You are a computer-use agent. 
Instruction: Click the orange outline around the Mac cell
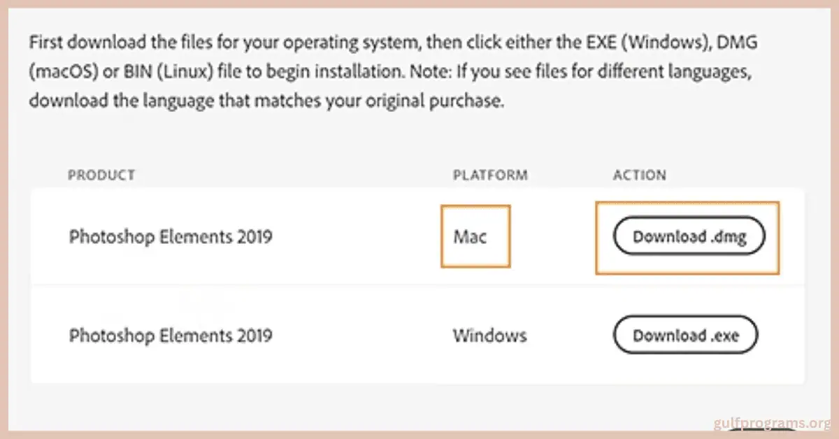[x=475, y=205]
